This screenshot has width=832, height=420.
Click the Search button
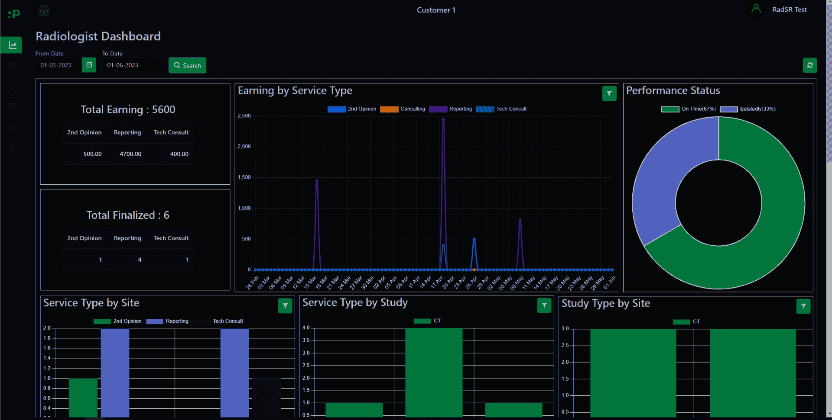187,65
